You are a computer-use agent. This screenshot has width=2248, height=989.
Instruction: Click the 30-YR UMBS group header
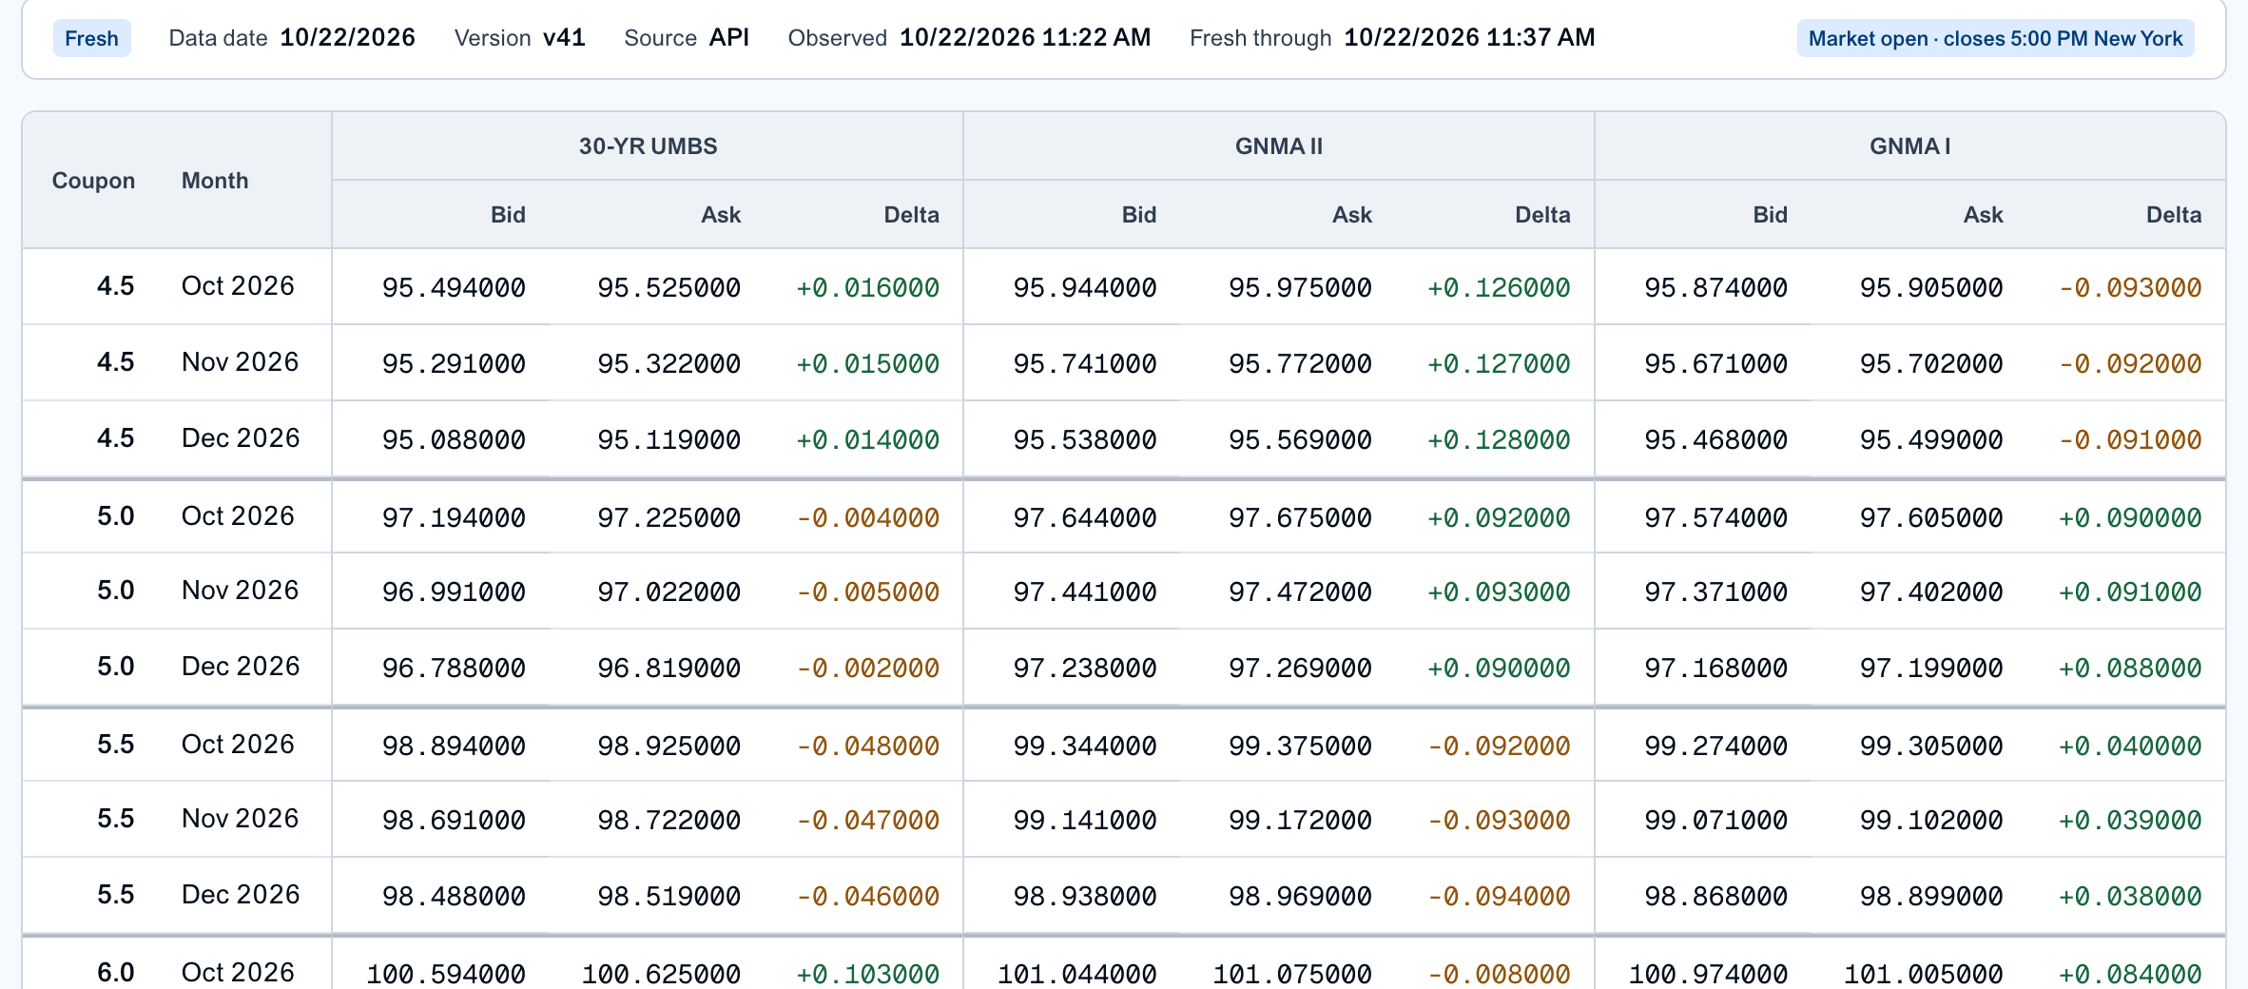[648, 146]
